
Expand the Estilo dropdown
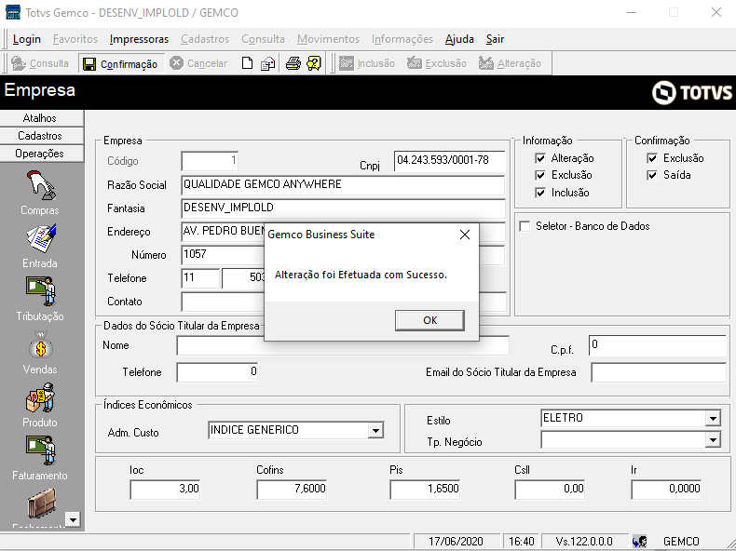[x=713, y=418]
